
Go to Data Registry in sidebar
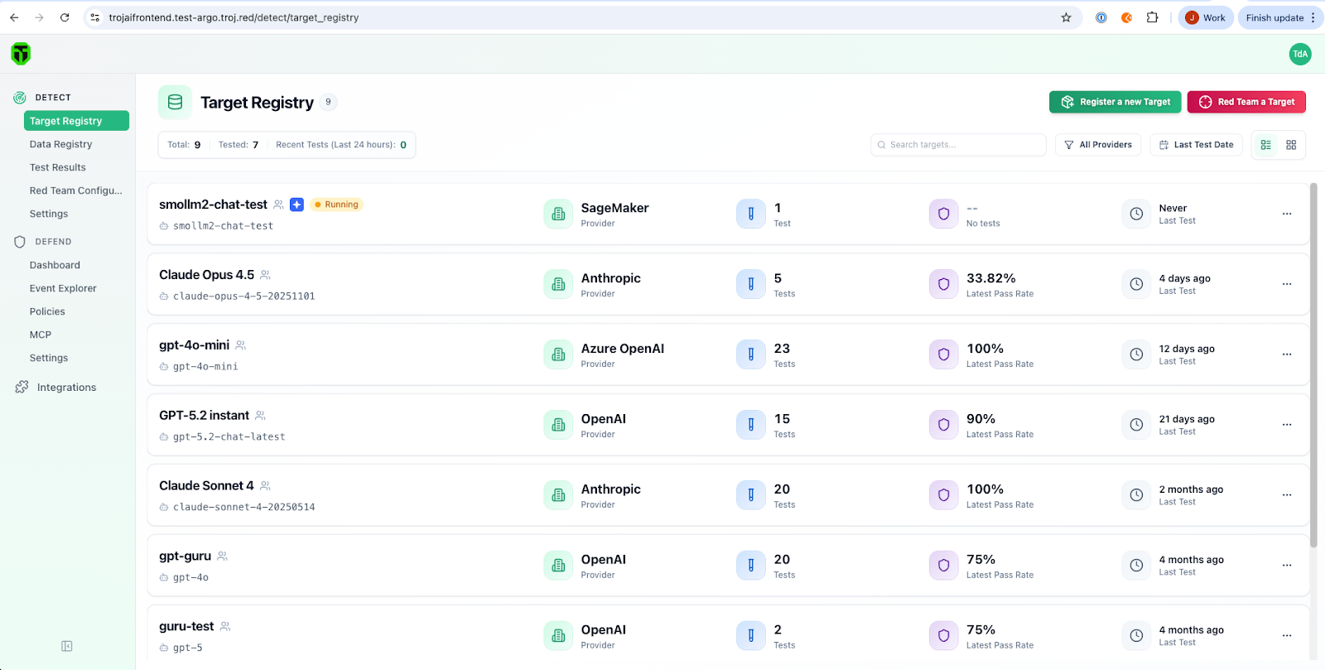click(x=61, y=144)
